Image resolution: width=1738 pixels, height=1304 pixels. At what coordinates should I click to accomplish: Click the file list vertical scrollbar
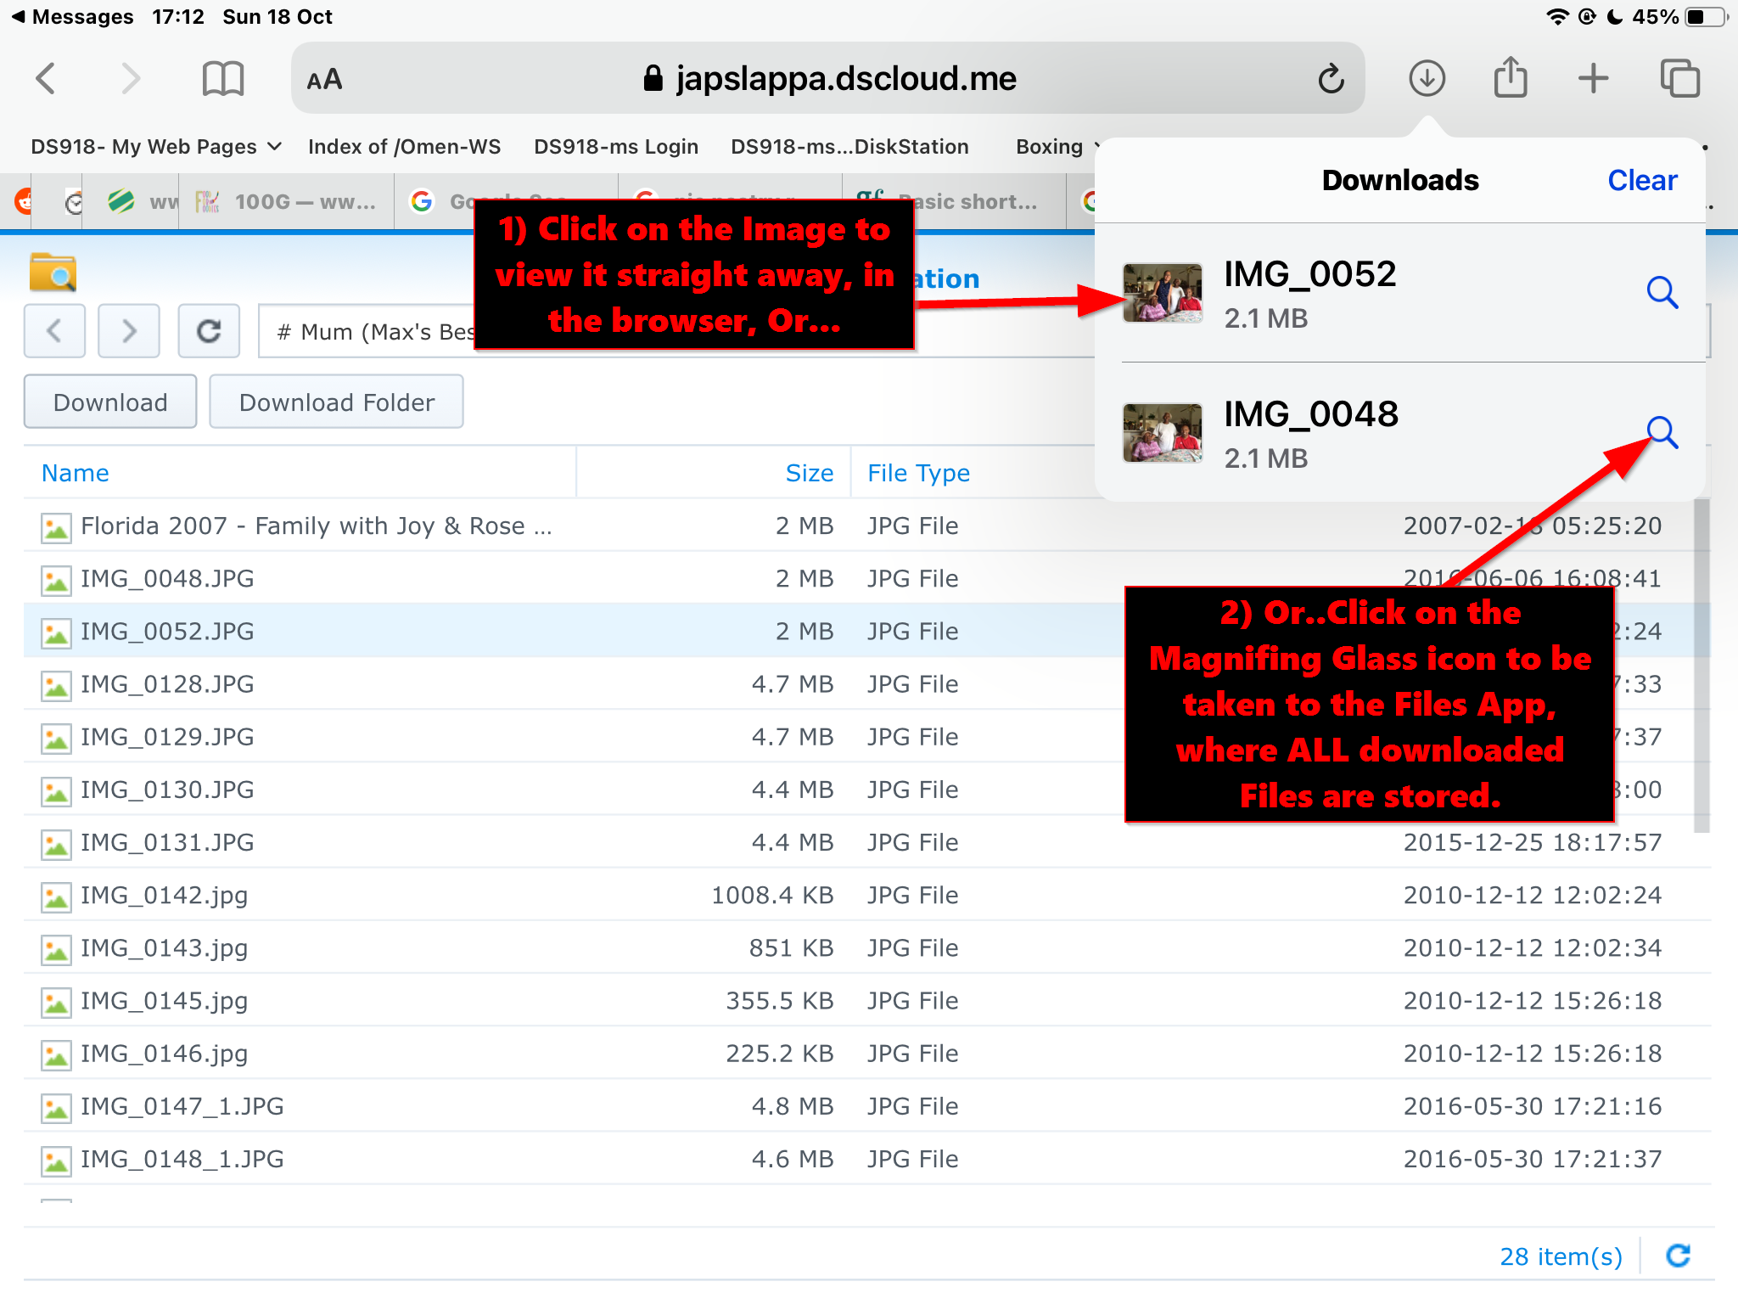point(1701,666)
